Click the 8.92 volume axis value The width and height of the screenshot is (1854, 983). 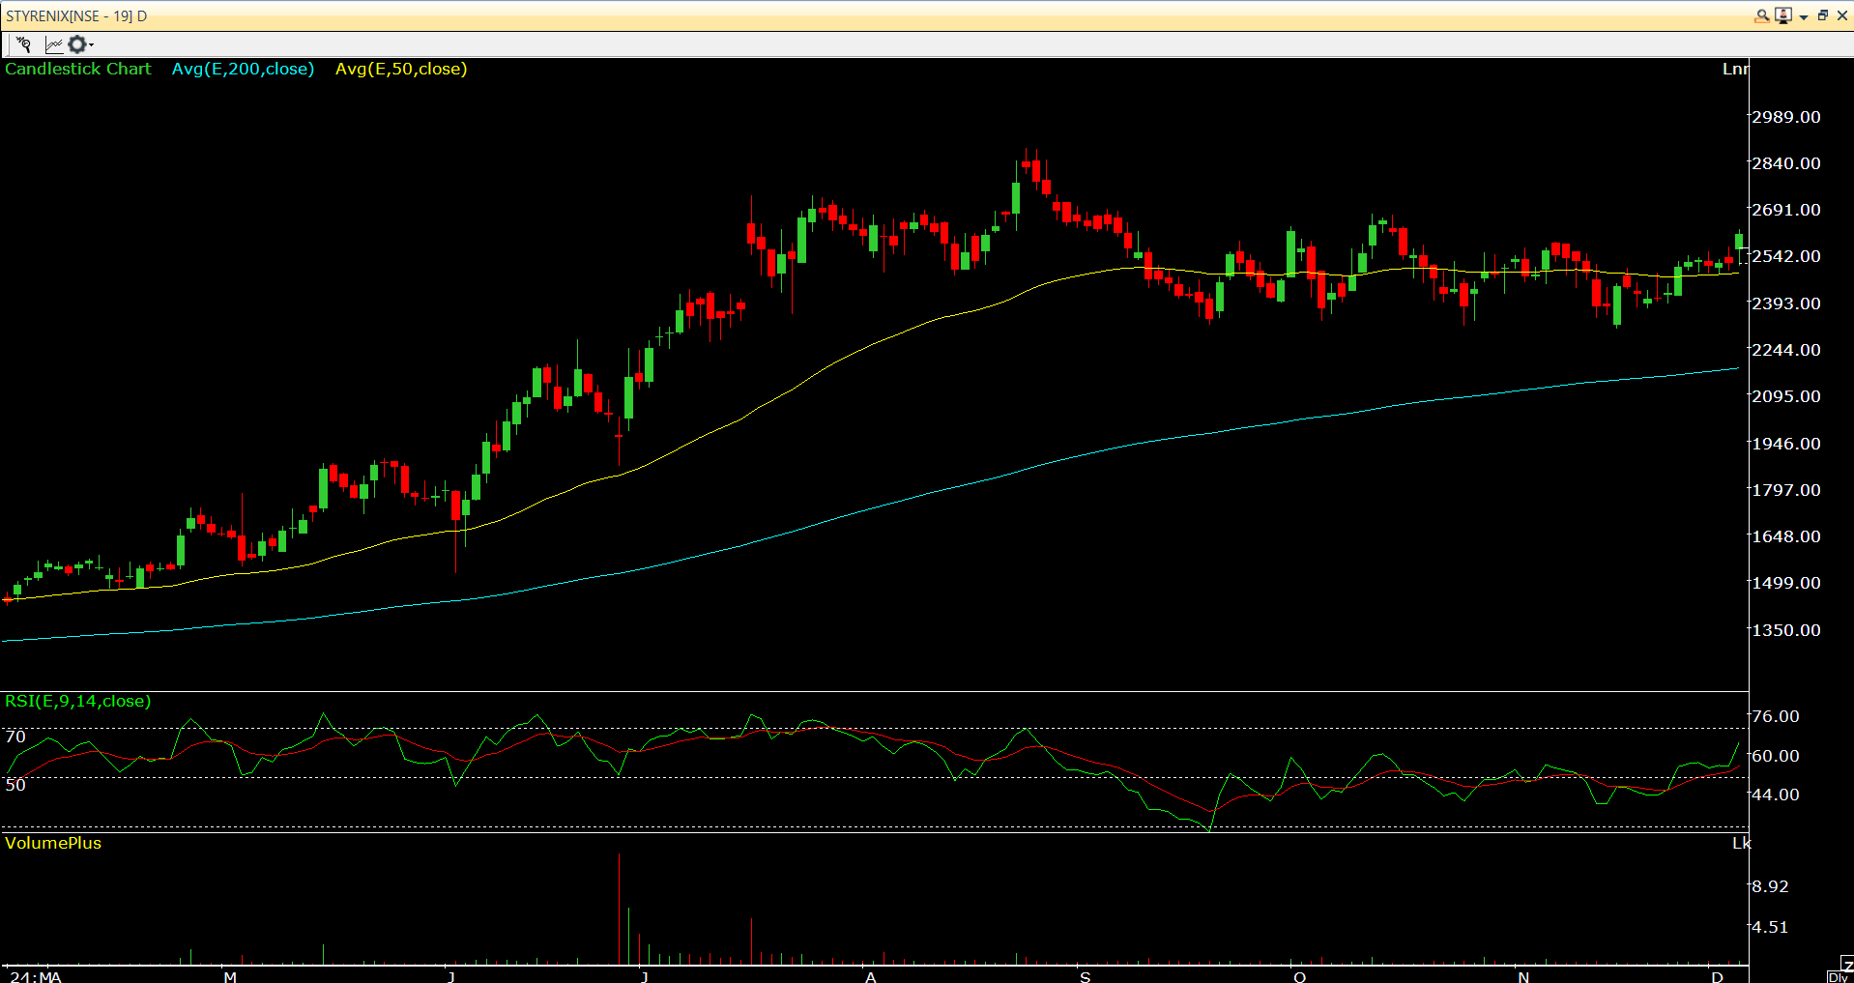pyautogui.click(x=1770, y=886)
